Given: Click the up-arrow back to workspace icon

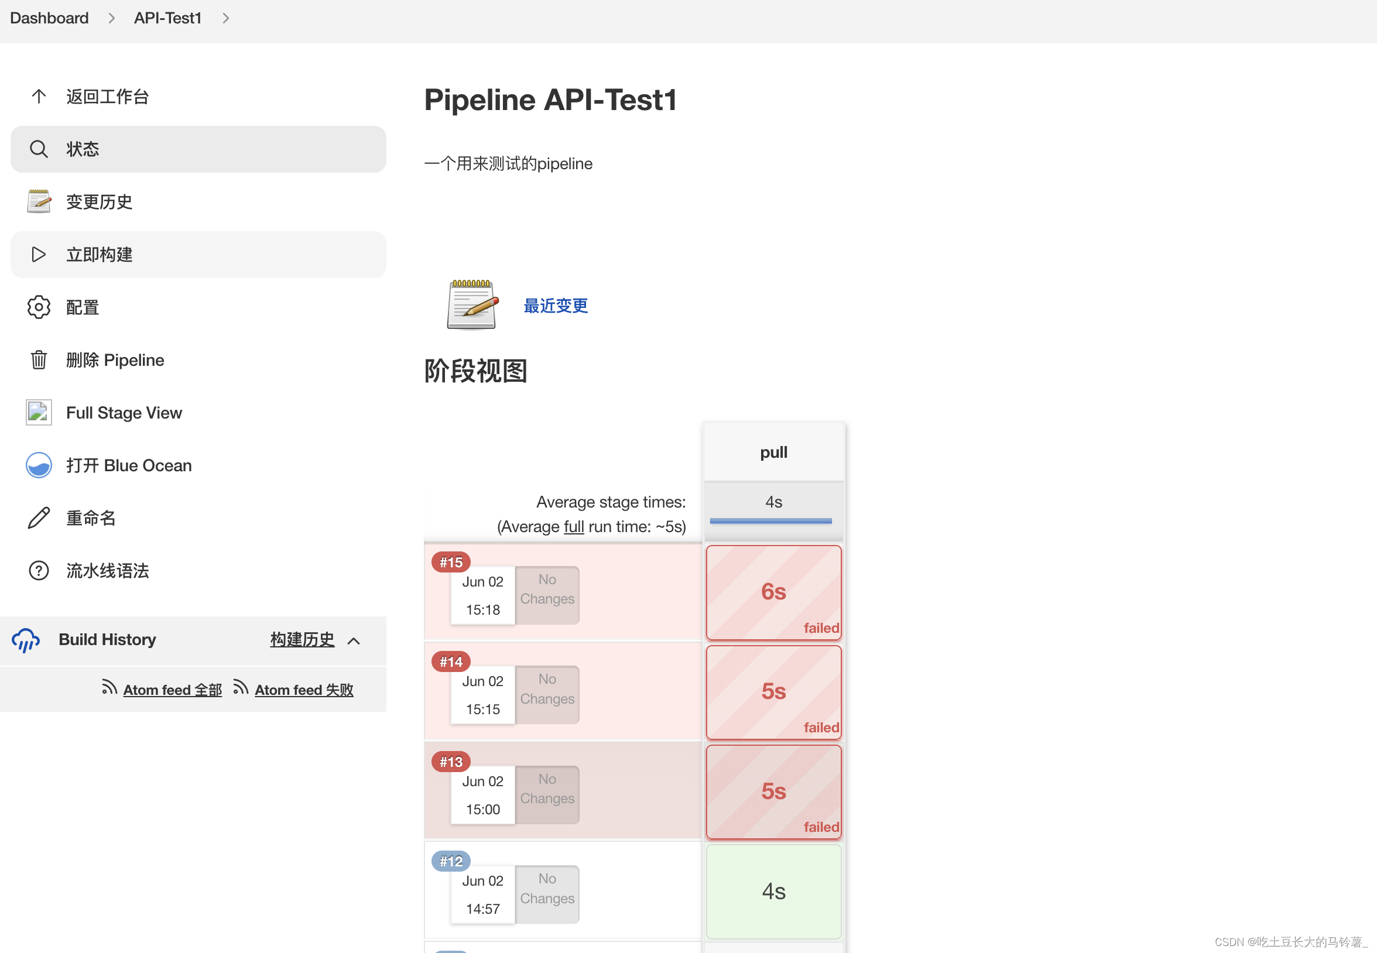Looking at the screenshot, I should [x=39, y=96].
